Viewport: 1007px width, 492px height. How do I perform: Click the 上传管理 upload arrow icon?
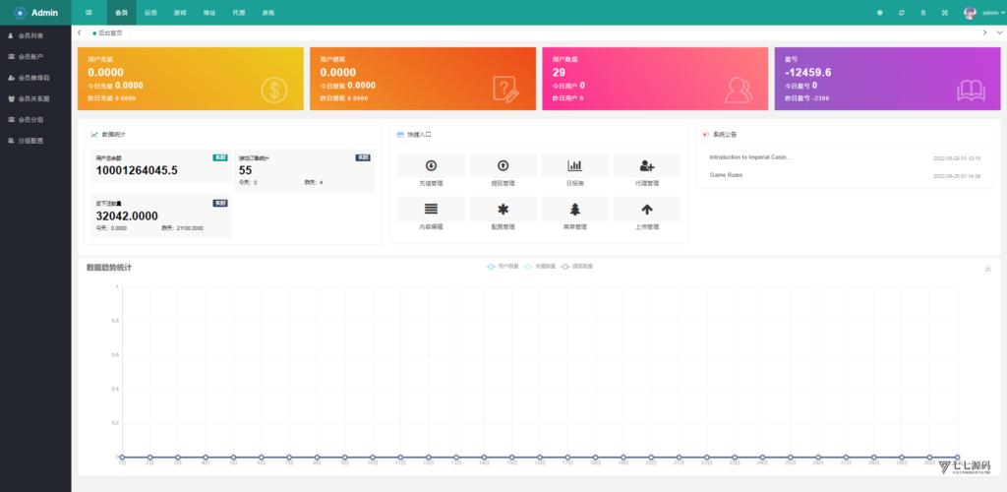tap(646, 209)
